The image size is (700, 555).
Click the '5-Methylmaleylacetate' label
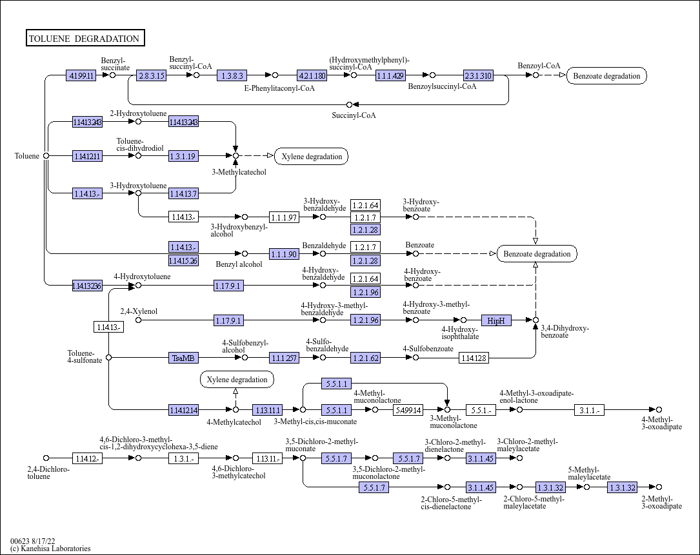point(589,473)
